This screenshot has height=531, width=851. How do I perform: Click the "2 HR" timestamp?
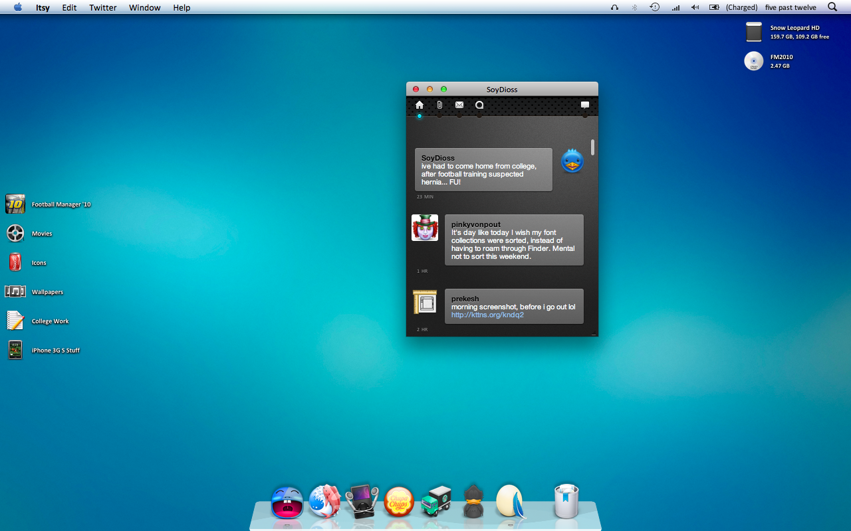pos(422,330)
